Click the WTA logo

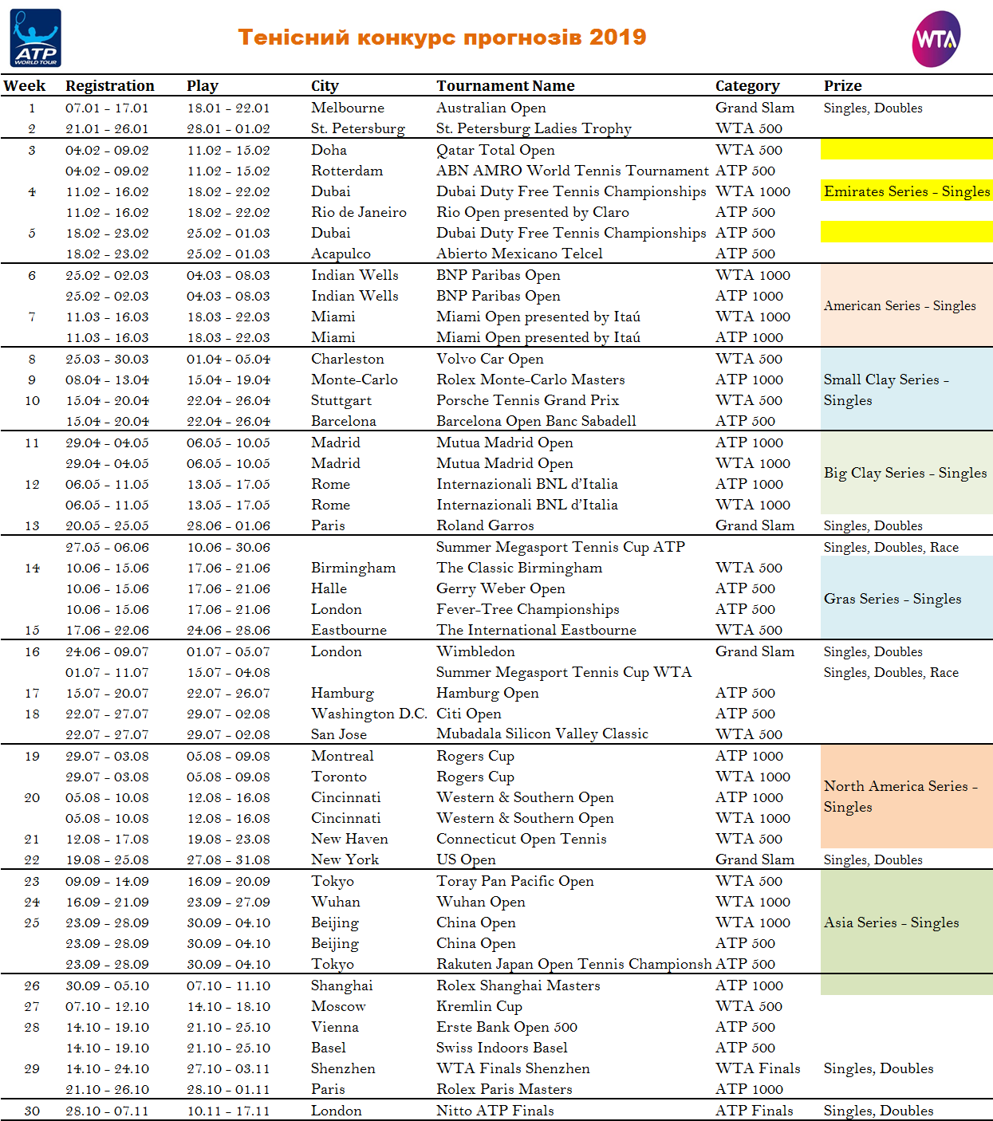coord(936,38)
